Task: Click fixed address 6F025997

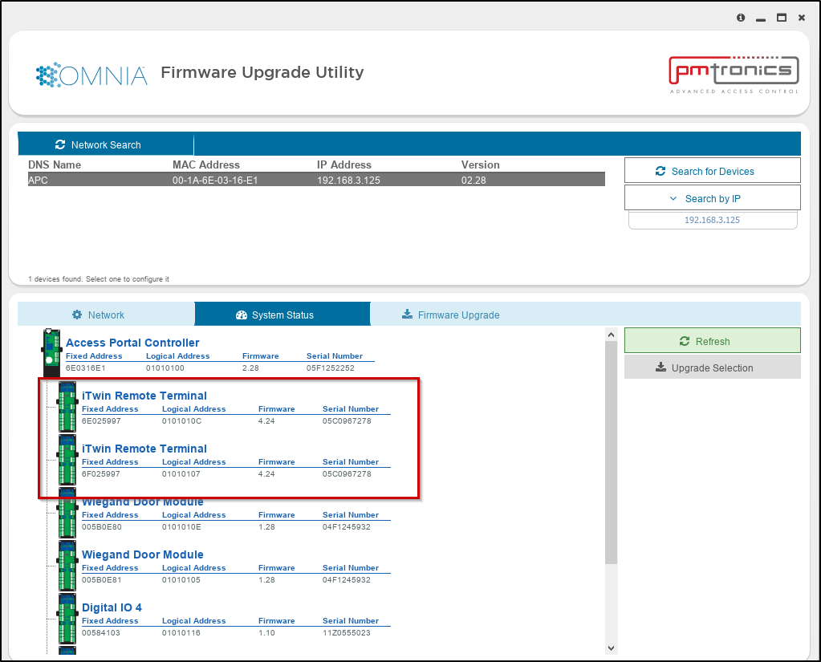Action: coord(100,473)
